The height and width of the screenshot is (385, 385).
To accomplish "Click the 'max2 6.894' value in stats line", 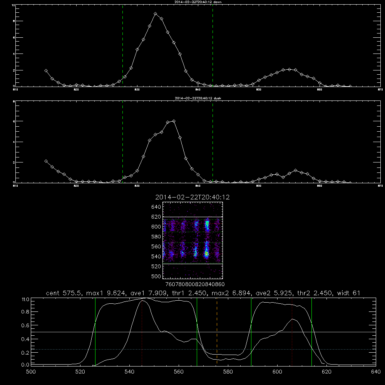I will pyautogui.click(x=232, y=293).
